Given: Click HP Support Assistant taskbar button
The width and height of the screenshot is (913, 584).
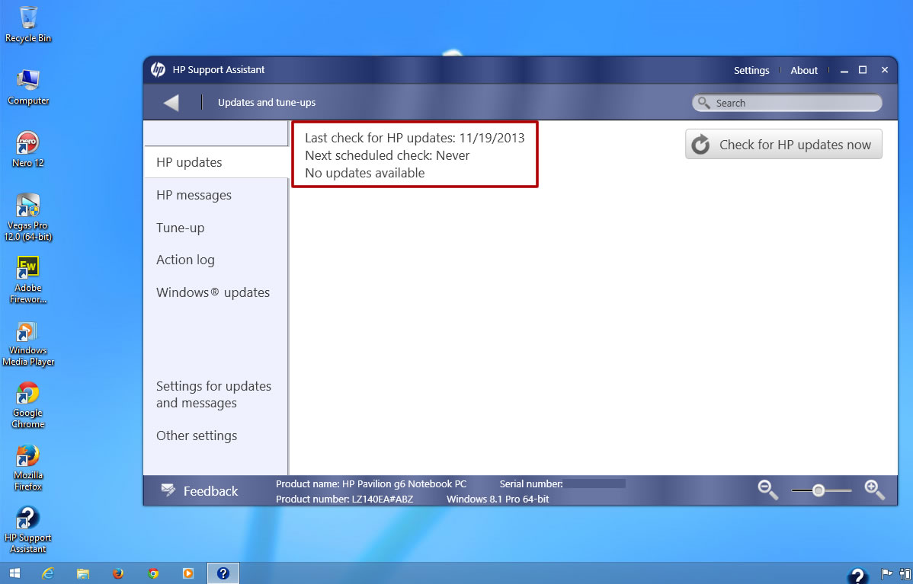Looking at the screenshot, I should (x=223, y=573).
